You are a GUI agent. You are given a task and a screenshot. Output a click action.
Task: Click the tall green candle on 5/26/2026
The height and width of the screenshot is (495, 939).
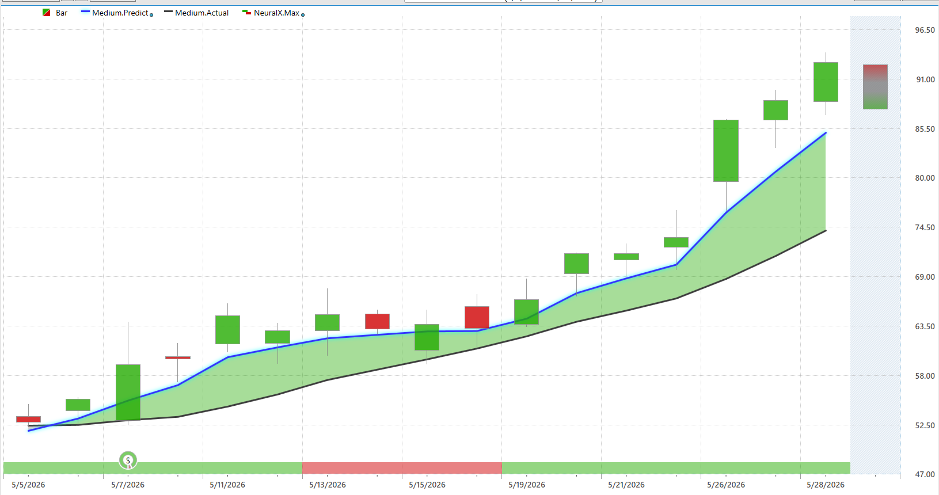click(x=726, y=151)
